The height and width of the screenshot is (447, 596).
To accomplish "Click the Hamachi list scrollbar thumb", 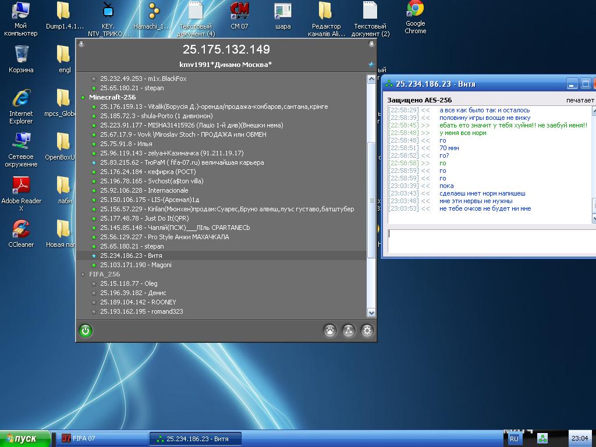I will tap(371, 200).
